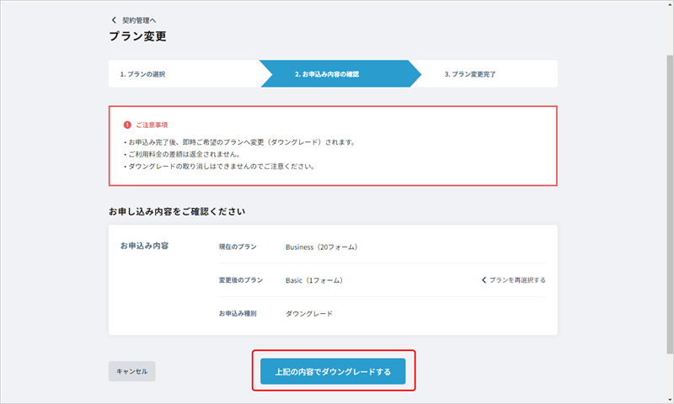Click the お申し込み内容をご確認ください heading
This screenshot has width=674, height=404.
pos(183,210)
